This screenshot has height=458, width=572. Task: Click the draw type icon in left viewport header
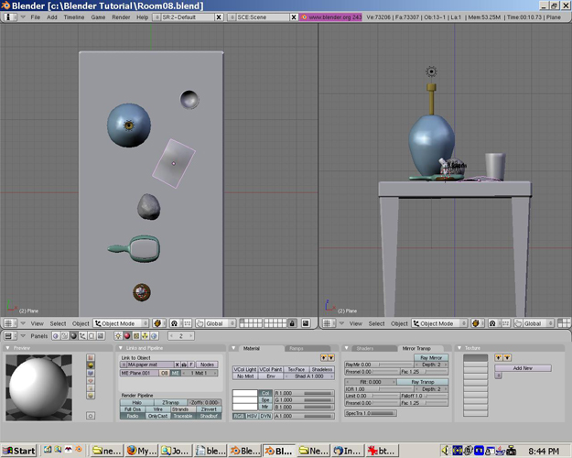click(x=156, y=323)
